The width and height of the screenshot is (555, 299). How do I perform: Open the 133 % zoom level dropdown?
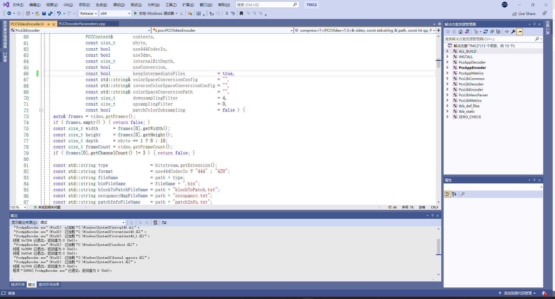[x=18, y=207]
